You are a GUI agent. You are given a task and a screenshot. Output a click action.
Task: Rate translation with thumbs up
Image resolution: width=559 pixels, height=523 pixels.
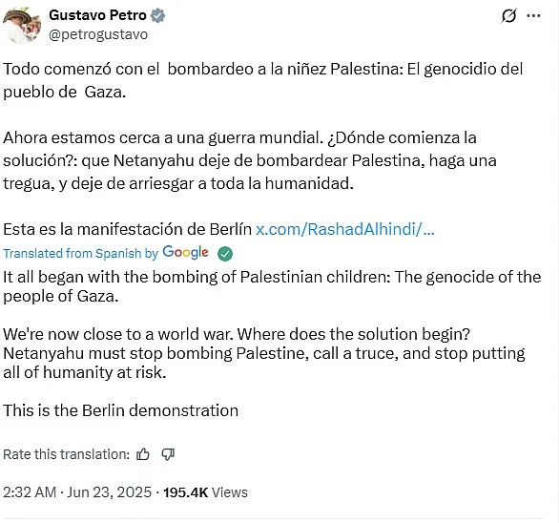(143, 454)
